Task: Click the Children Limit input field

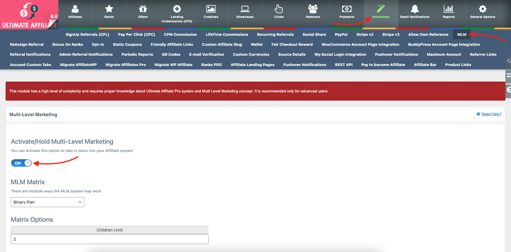Action: click(110, 239)
